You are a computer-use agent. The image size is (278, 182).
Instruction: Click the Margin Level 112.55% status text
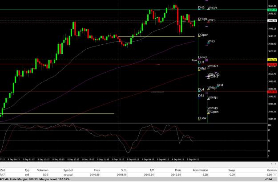[54, 179]
